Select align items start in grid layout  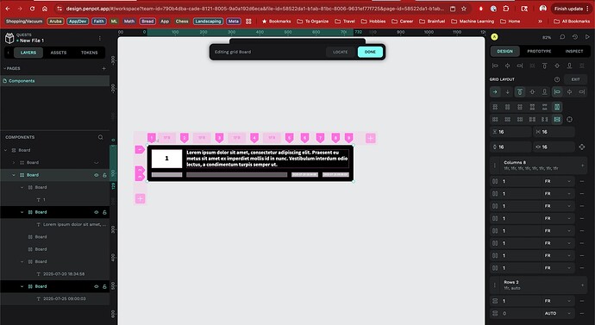coord(520,91)
